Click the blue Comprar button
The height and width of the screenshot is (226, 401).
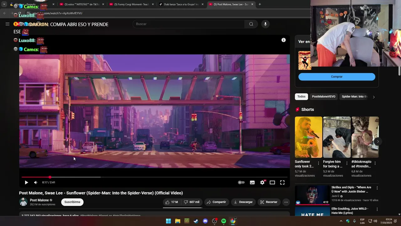(x=337, y=77)
